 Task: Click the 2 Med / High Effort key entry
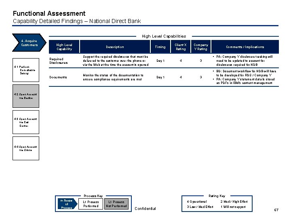coord(234,201)
